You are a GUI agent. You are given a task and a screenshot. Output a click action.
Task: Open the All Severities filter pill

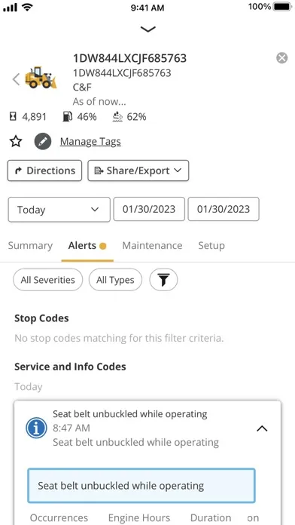47,280
